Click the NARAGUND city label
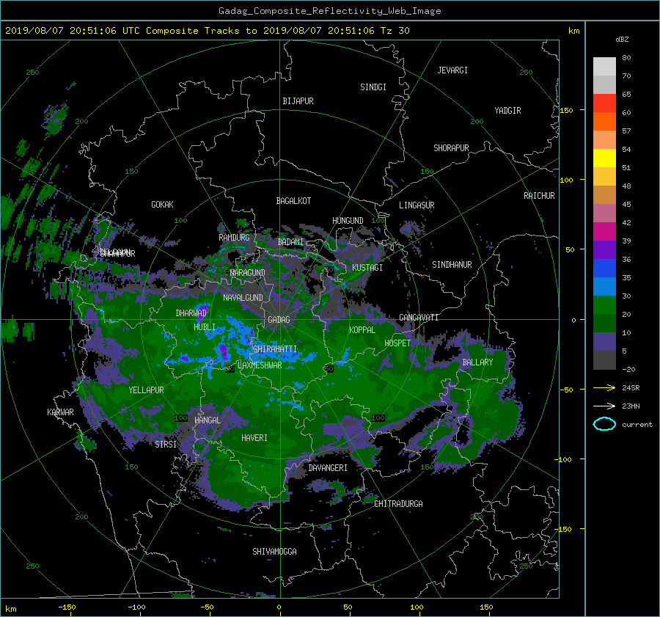The width and height of the screenshot is (660, 617). 248,273
